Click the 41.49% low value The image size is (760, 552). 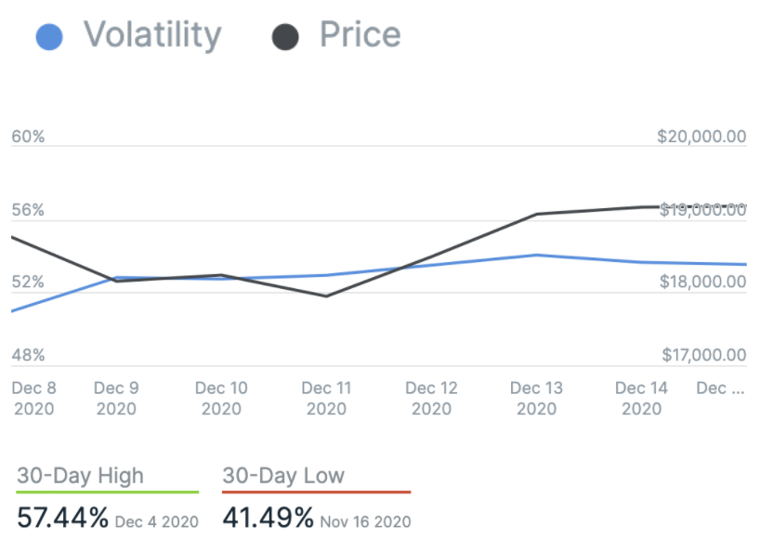tap(268, 519)
